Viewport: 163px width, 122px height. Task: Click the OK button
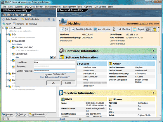point(53,83)
